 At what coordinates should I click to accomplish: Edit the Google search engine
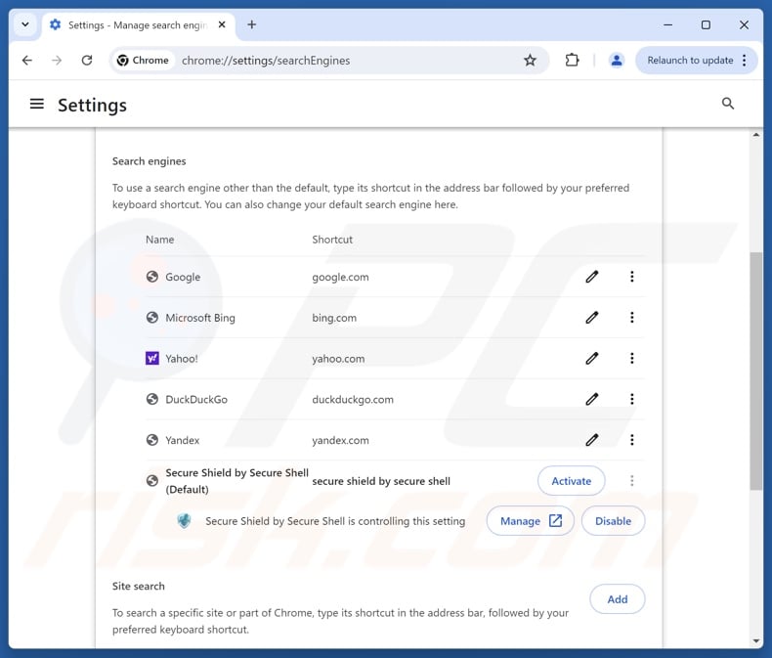[592, 277]
